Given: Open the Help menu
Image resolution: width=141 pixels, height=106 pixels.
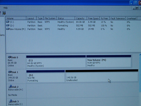Looking at the screenshot, I should pos(6,8).
